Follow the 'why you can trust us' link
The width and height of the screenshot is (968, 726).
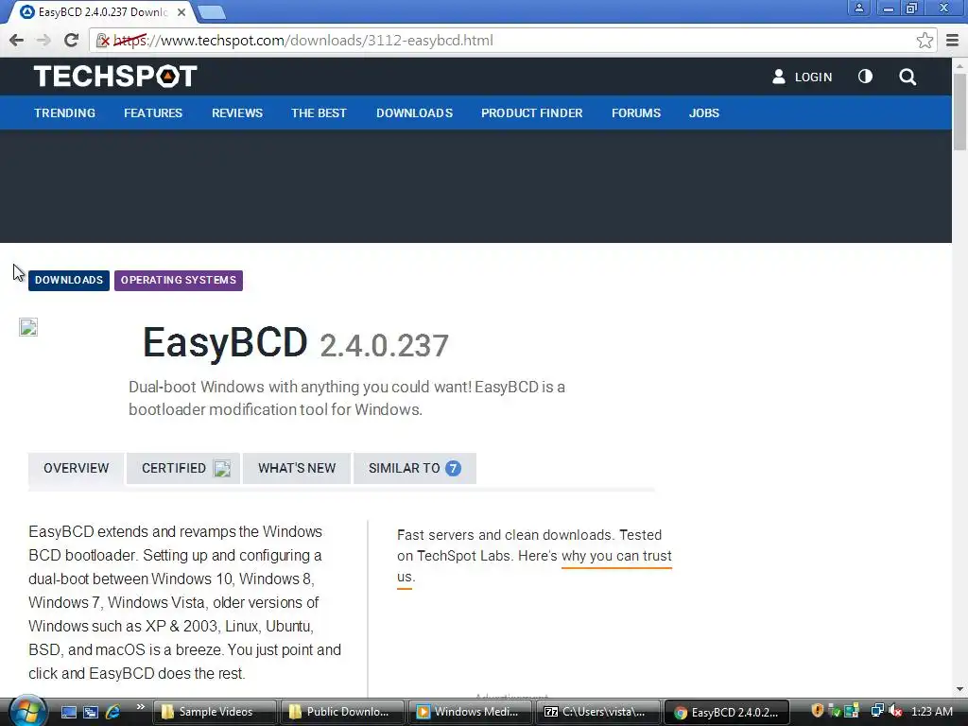(616, 556)
